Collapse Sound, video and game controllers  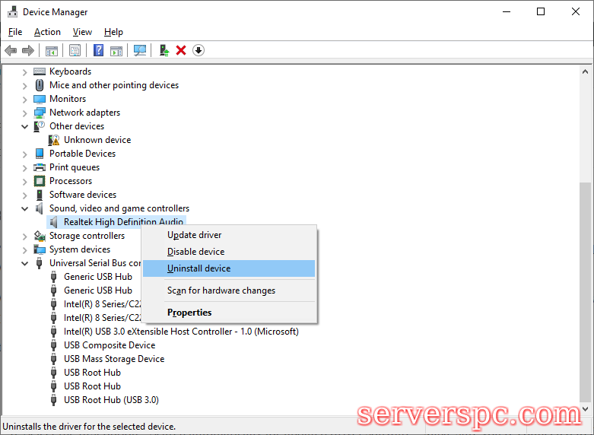[x=25, y=208]
